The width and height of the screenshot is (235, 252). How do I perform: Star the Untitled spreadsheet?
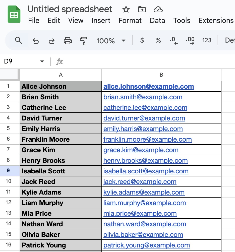(126, 10)
